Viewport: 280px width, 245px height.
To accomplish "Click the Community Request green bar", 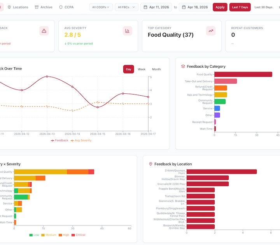I will 220,101.
